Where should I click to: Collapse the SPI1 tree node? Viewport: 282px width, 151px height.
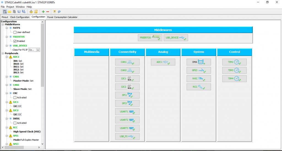coord(7,136)
